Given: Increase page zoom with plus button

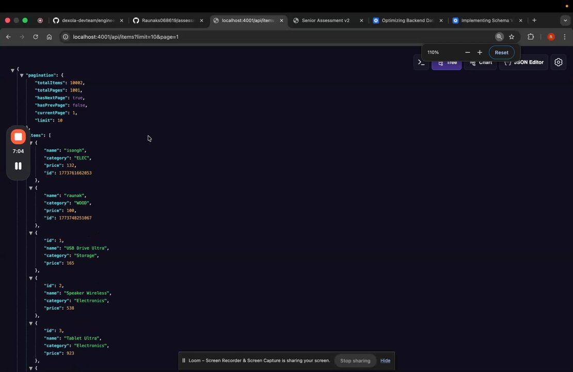Looking at the screenshot, I should (480, 52).
